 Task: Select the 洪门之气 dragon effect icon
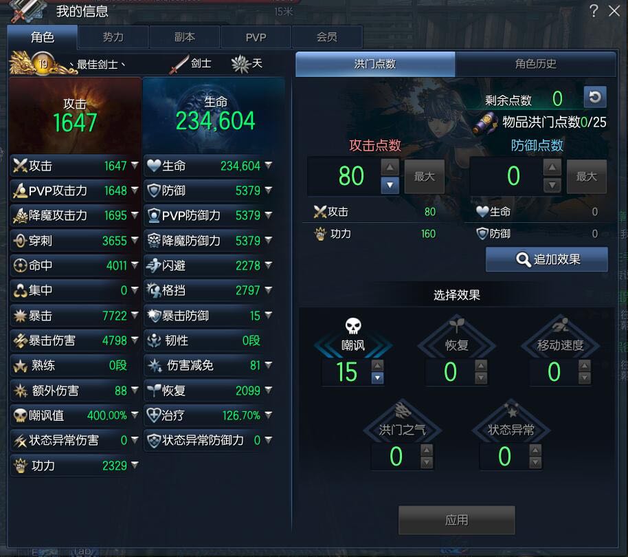point(403,410)
